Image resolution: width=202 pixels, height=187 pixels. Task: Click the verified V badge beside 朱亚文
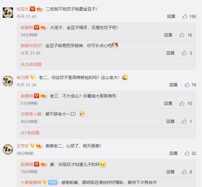pos(32,9)
